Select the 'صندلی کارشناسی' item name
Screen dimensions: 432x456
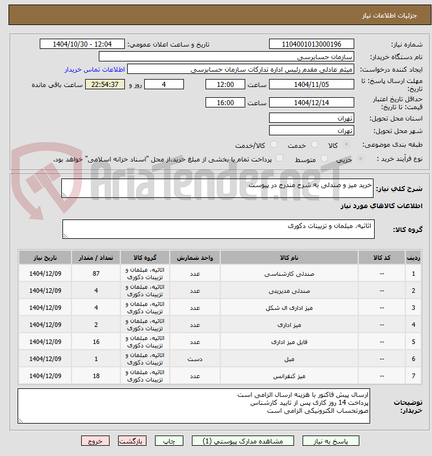tap(289, 273)
